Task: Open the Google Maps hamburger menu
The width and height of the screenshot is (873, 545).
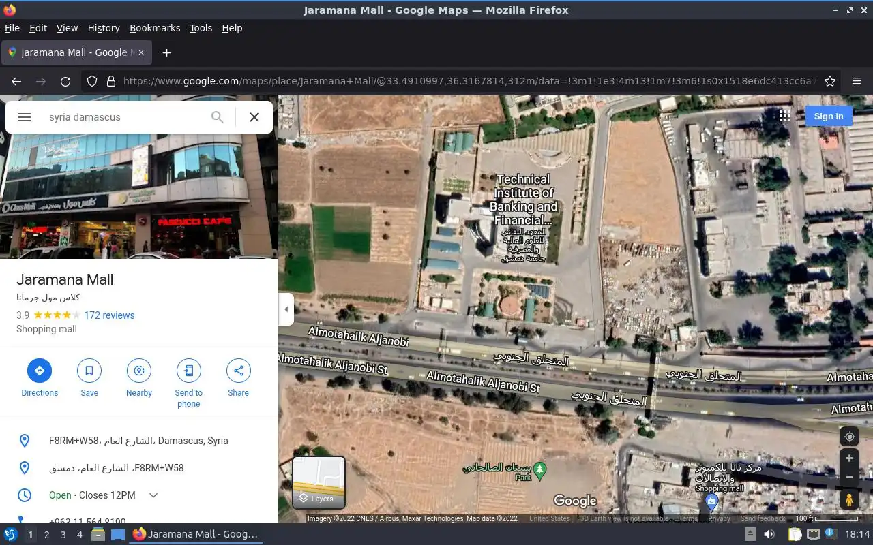Action: (x=25, y=117)
